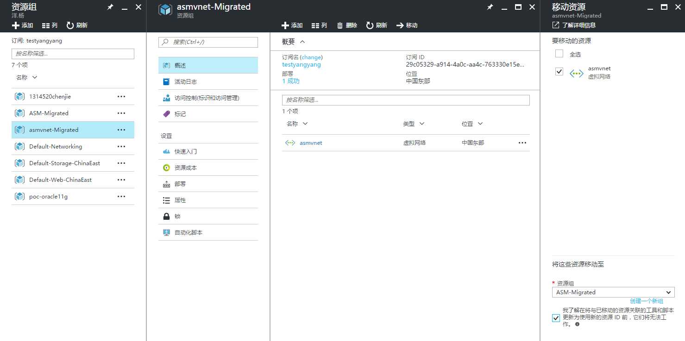
Task: Open 快速入门 settings item
Action: (208, 151)
